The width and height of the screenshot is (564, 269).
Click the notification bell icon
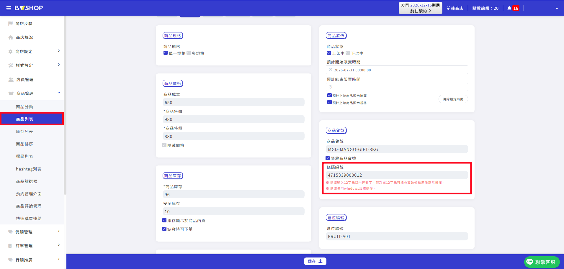(509, 8)
